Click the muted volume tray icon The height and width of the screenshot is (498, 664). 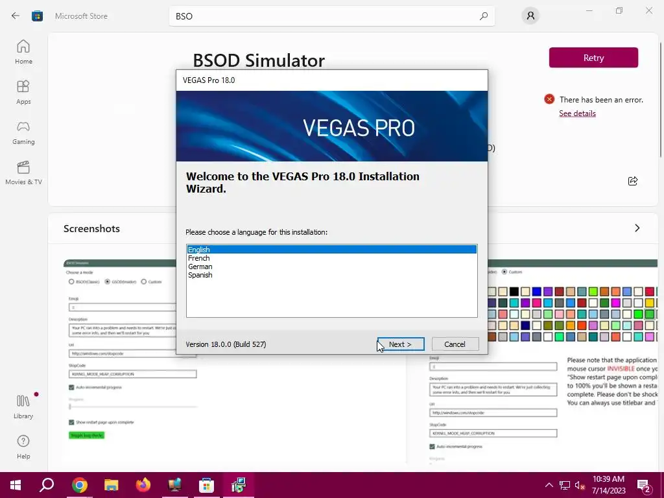click(x=580, y=485)
